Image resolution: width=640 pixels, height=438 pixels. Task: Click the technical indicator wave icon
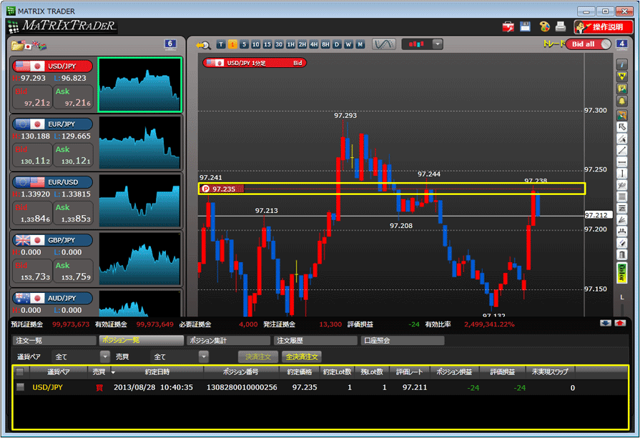[x=384, y=44]
